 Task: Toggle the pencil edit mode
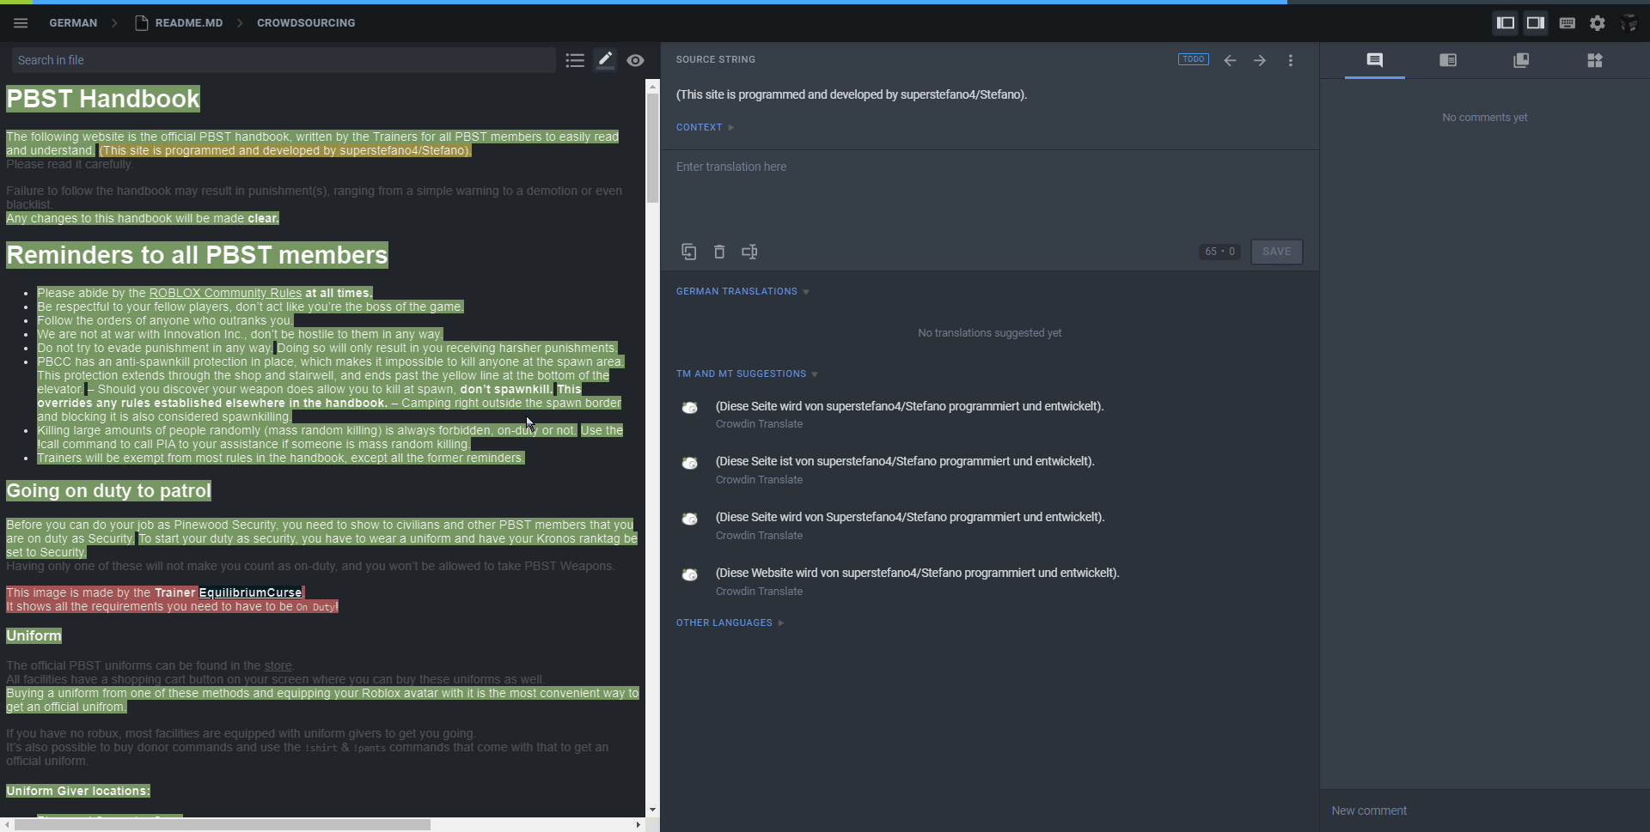tap(605, 59)
